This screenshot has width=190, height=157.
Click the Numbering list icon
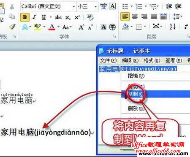pyautogui.click(x=139, y=6)
